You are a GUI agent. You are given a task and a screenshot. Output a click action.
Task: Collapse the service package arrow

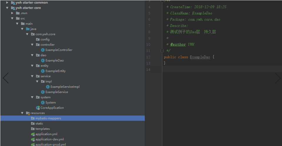click(32, 76)
